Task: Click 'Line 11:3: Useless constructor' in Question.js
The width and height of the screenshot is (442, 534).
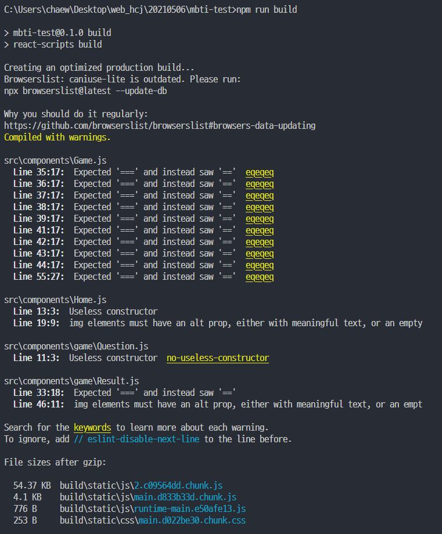Action: (85, 358)
